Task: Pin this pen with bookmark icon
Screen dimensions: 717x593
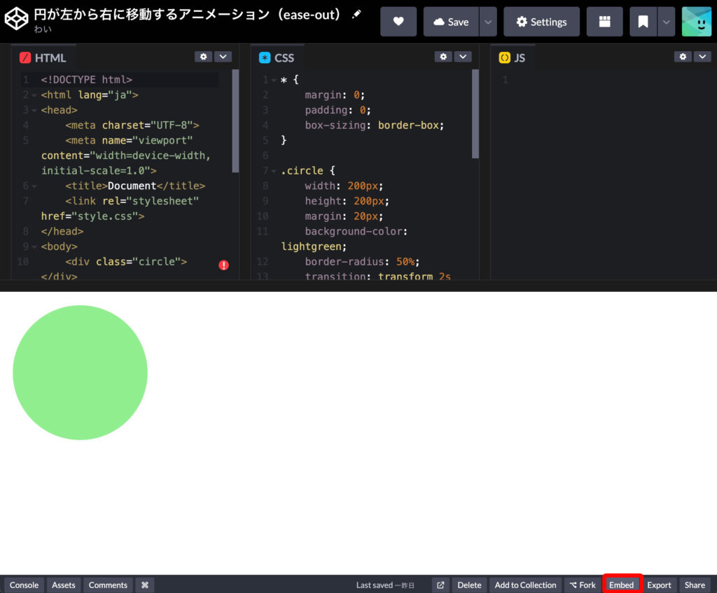Action: pos(643,22)
